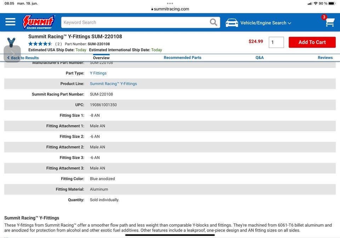Select the Overview tab
Image resolution: width=340 pixels, height=238 pixels.
101,58
